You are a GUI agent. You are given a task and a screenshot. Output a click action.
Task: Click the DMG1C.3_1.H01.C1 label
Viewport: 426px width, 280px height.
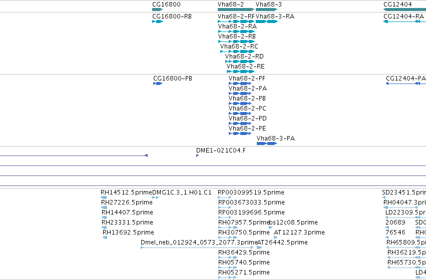click(182, 192)
